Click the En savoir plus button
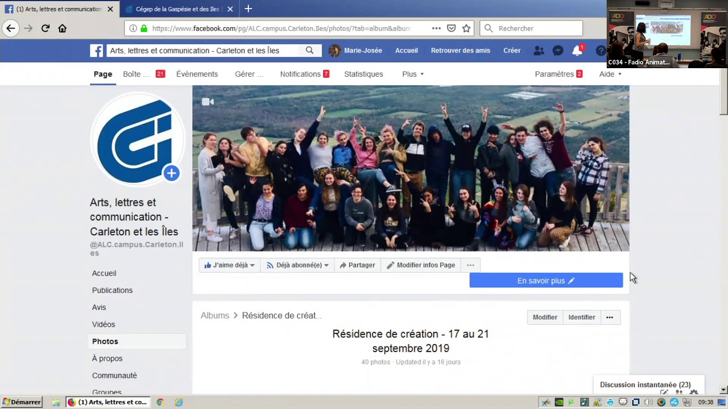Viewport: 728px width, 409px height. [546, 281]
